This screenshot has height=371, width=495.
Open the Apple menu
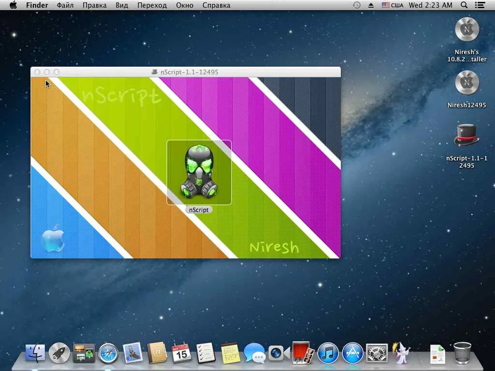(13, 5)
